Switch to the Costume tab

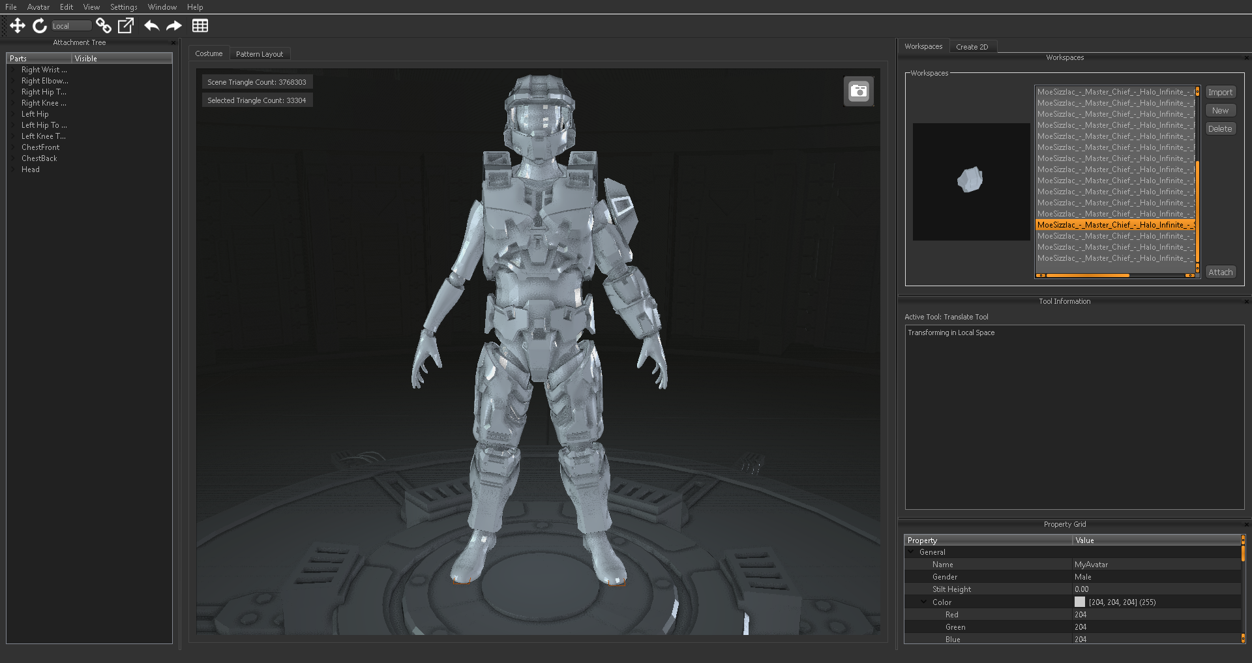(209, 53)
